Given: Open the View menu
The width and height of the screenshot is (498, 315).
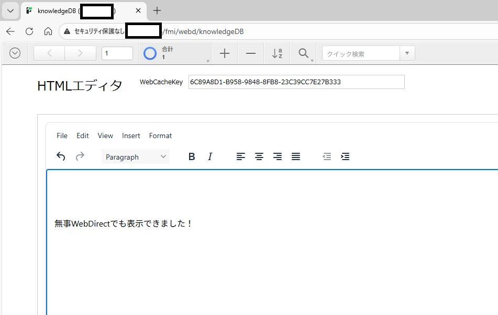Looking at the screenshot, I should [x=105, y=136].
